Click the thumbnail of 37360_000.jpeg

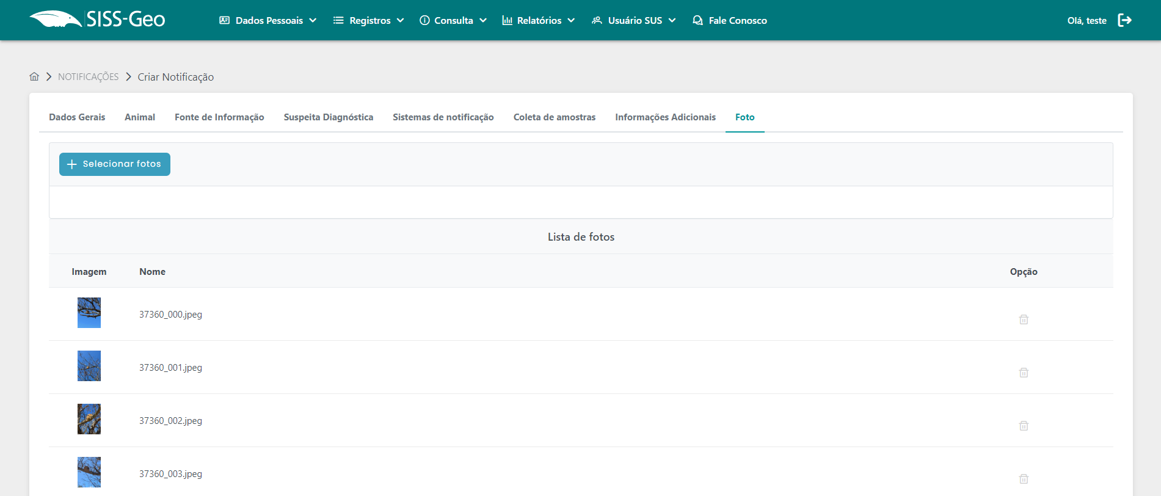[x=89, y=313]
